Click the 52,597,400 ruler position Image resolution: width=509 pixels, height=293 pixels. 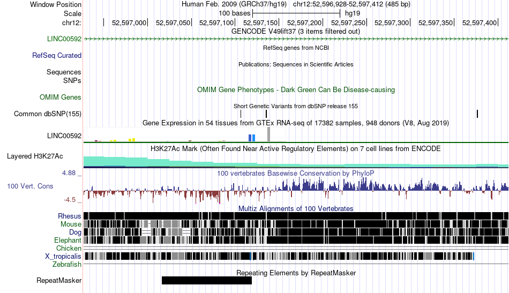480,22
